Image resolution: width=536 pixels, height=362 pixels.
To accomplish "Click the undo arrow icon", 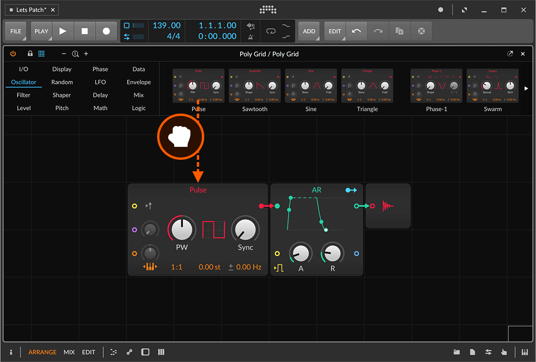I will 356,31.
